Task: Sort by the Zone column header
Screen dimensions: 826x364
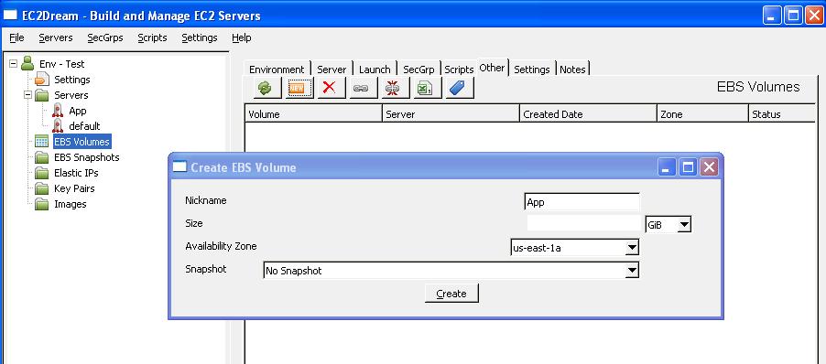Action: point(702,114)
